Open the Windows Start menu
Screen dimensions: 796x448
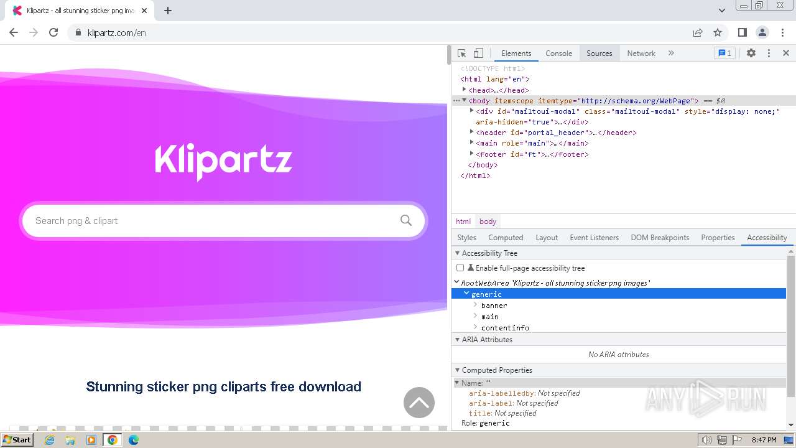(17, 440)
